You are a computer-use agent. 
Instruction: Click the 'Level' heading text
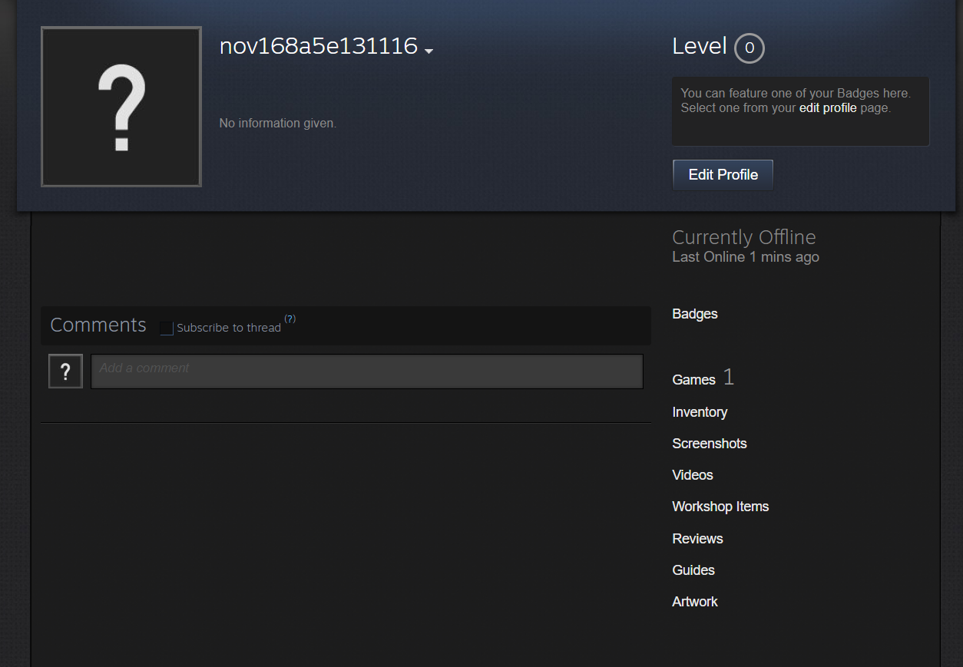(x=700, y=47)
